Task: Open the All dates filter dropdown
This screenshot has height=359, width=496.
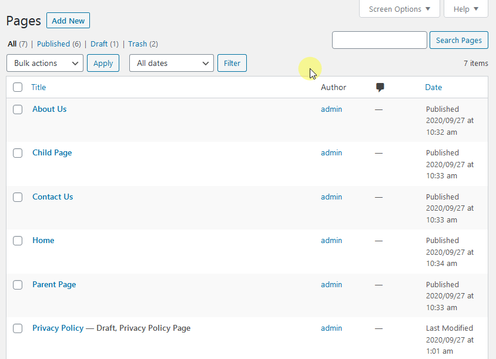Action: (x=171, y=63)
